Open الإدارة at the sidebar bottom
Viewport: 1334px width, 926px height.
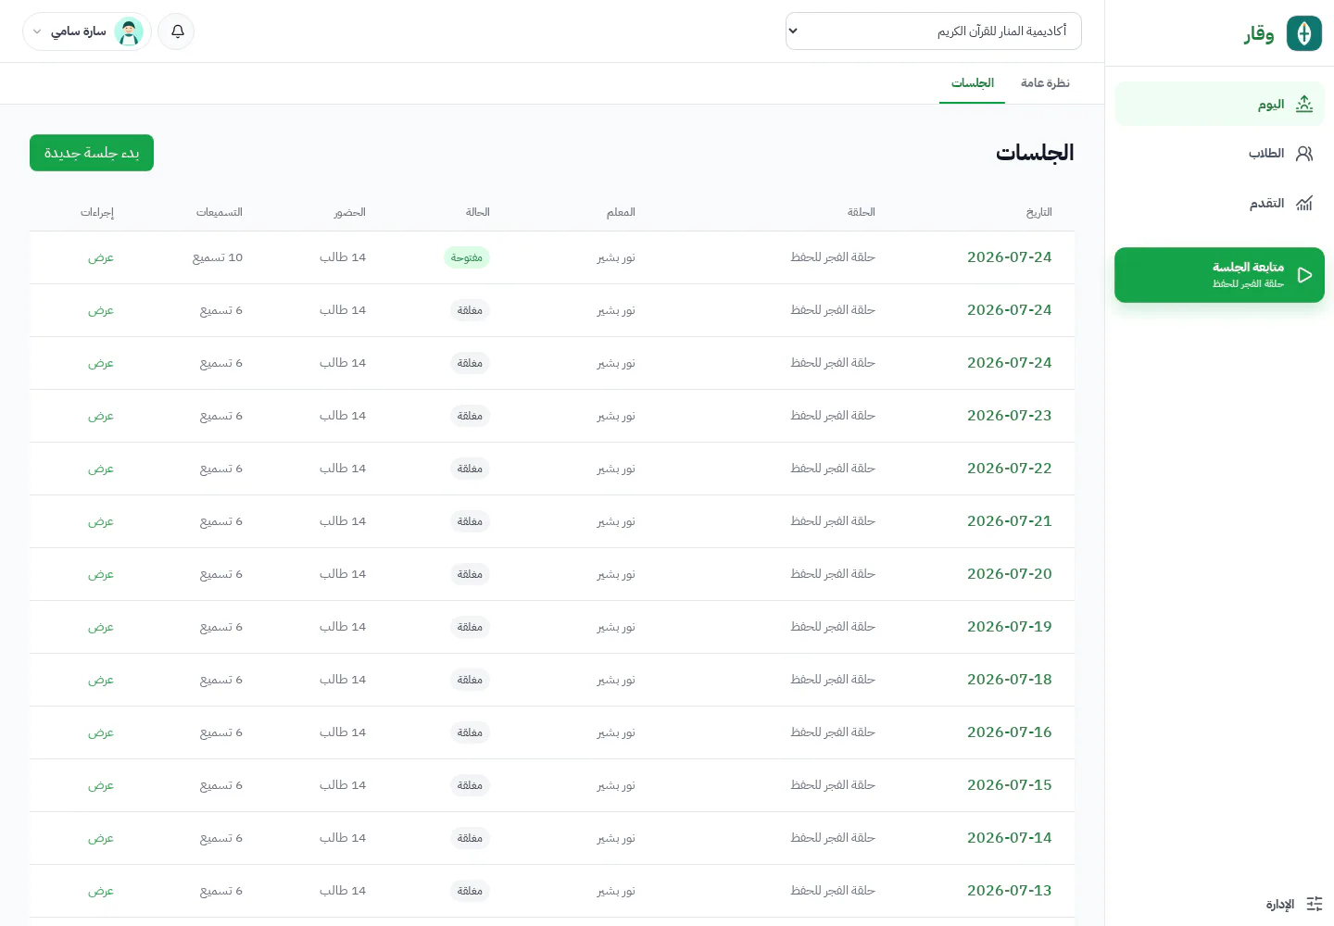coord(1294,904)
